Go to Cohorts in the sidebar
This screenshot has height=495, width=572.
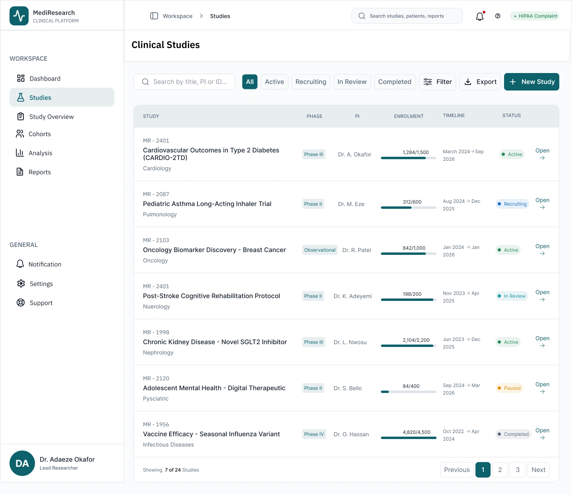pos(62,134)
